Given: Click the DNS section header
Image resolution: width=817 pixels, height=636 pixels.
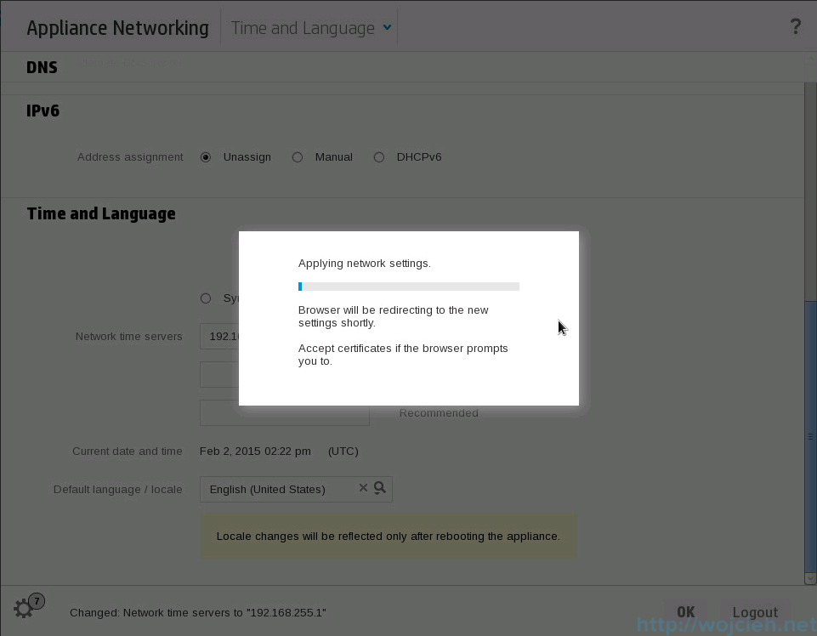Looking at the screenshot, I should pyautogui.click(x=42, y=66).
